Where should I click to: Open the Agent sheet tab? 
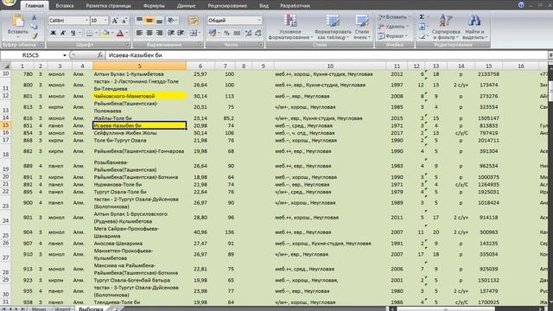(x=62, y=309)
